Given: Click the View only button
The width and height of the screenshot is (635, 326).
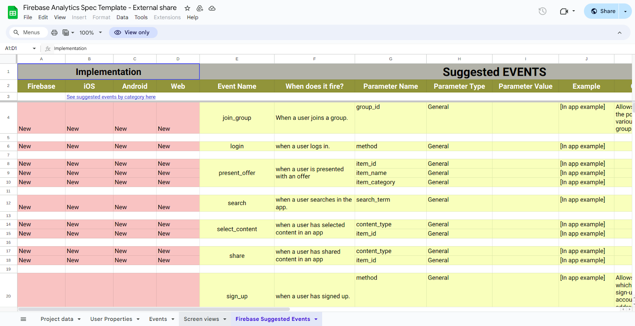Looking at the screenshot, I should pyautogui.click(x=133, y=33).
